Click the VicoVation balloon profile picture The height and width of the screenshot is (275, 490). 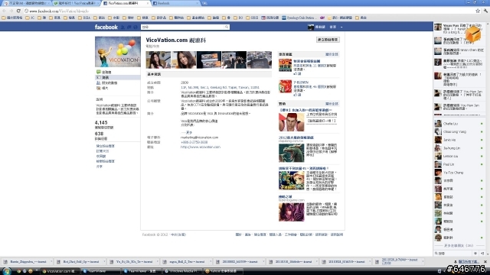(x=118, y=51)
